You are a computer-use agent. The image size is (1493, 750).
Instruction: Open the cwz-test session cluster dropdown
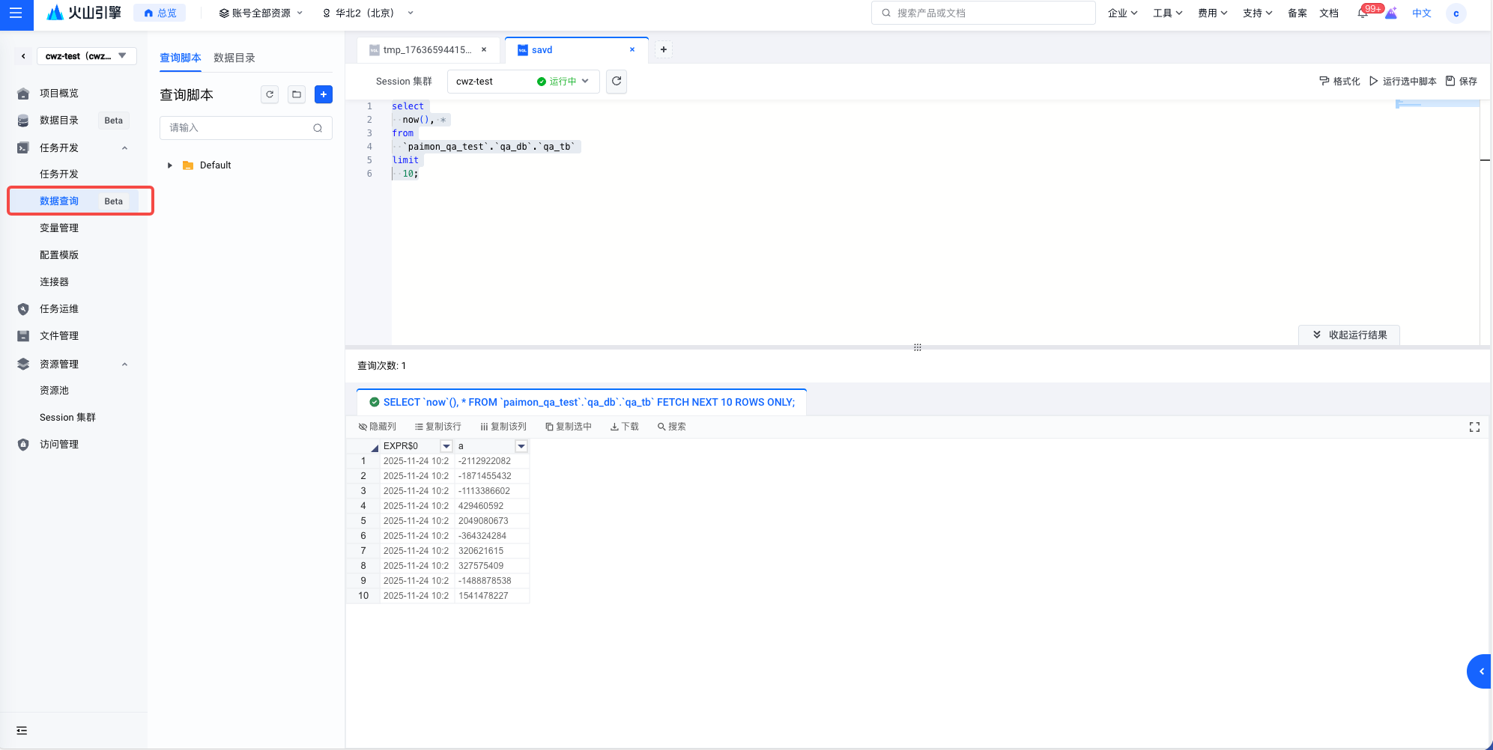pos(523,82)
